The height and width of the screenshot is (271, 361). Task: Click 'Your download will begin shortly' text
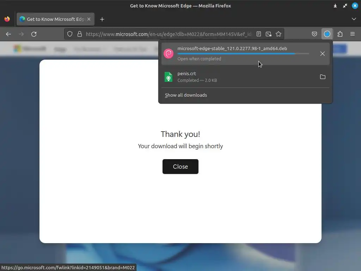[180, 146]
